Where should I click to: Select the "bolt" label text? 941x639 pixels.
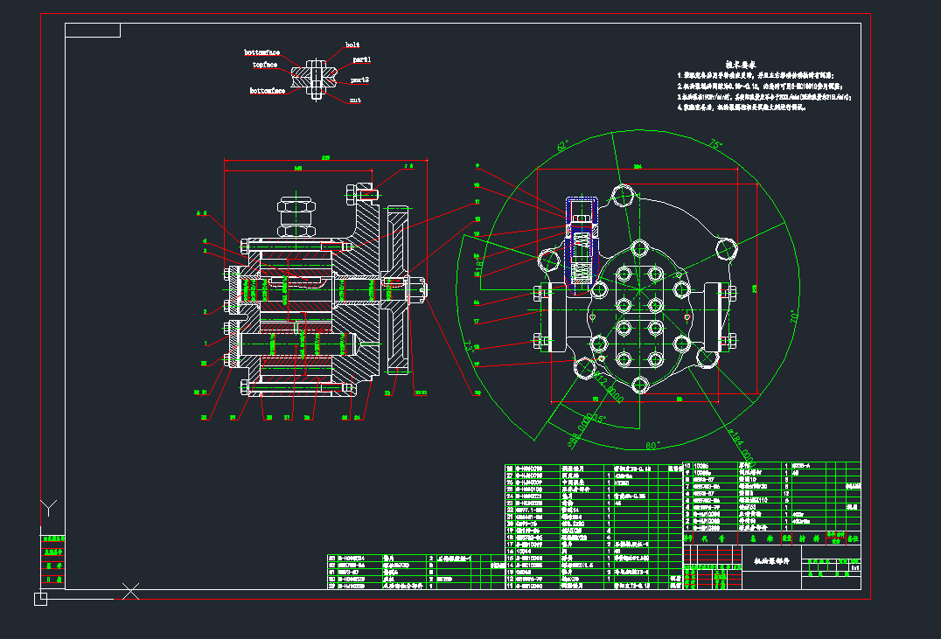(x=352, y=45)
